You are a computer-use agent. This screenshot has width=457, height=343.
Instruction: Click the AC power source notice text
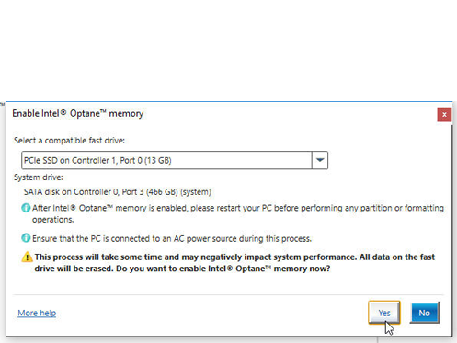coord(172,238)
